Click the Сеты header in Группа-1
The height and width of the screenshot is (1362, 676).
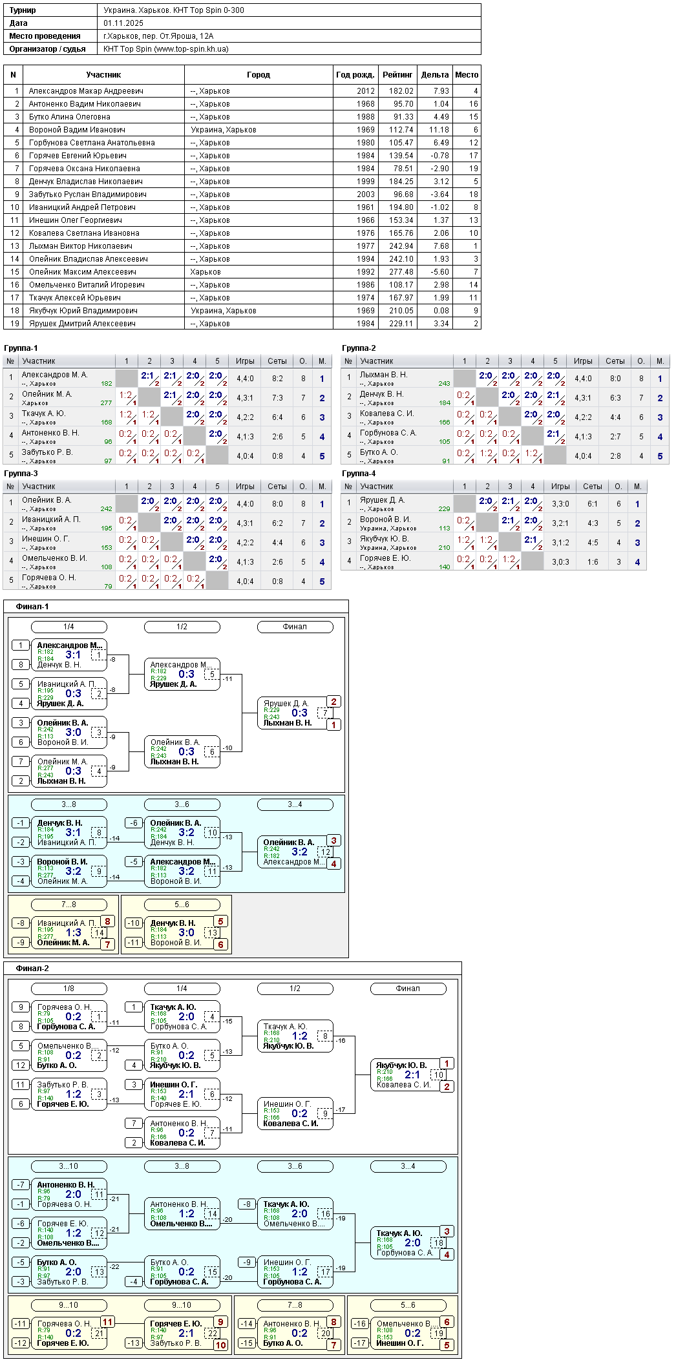tap(277, 361)
